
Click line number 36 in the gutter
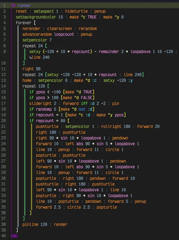pos(4,213)
